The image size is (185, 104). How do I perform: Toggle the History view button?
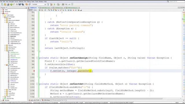35,10
